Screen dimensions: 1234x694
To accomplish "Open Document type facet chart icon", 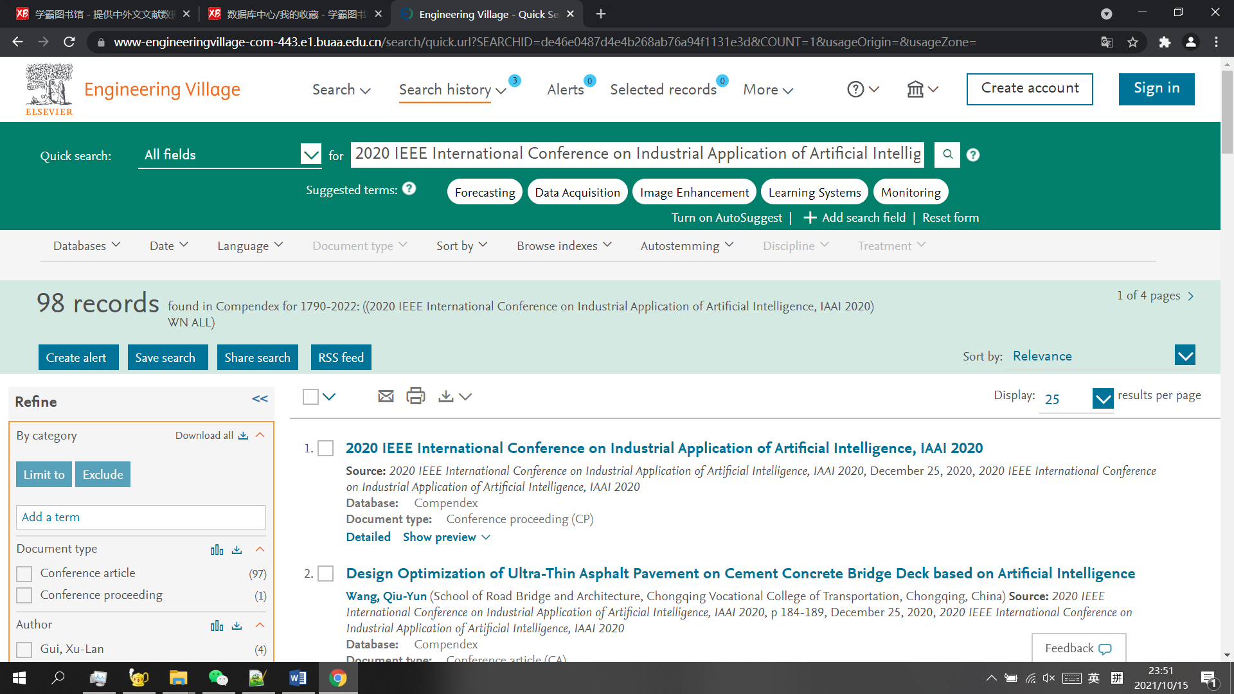I will 217,550.
